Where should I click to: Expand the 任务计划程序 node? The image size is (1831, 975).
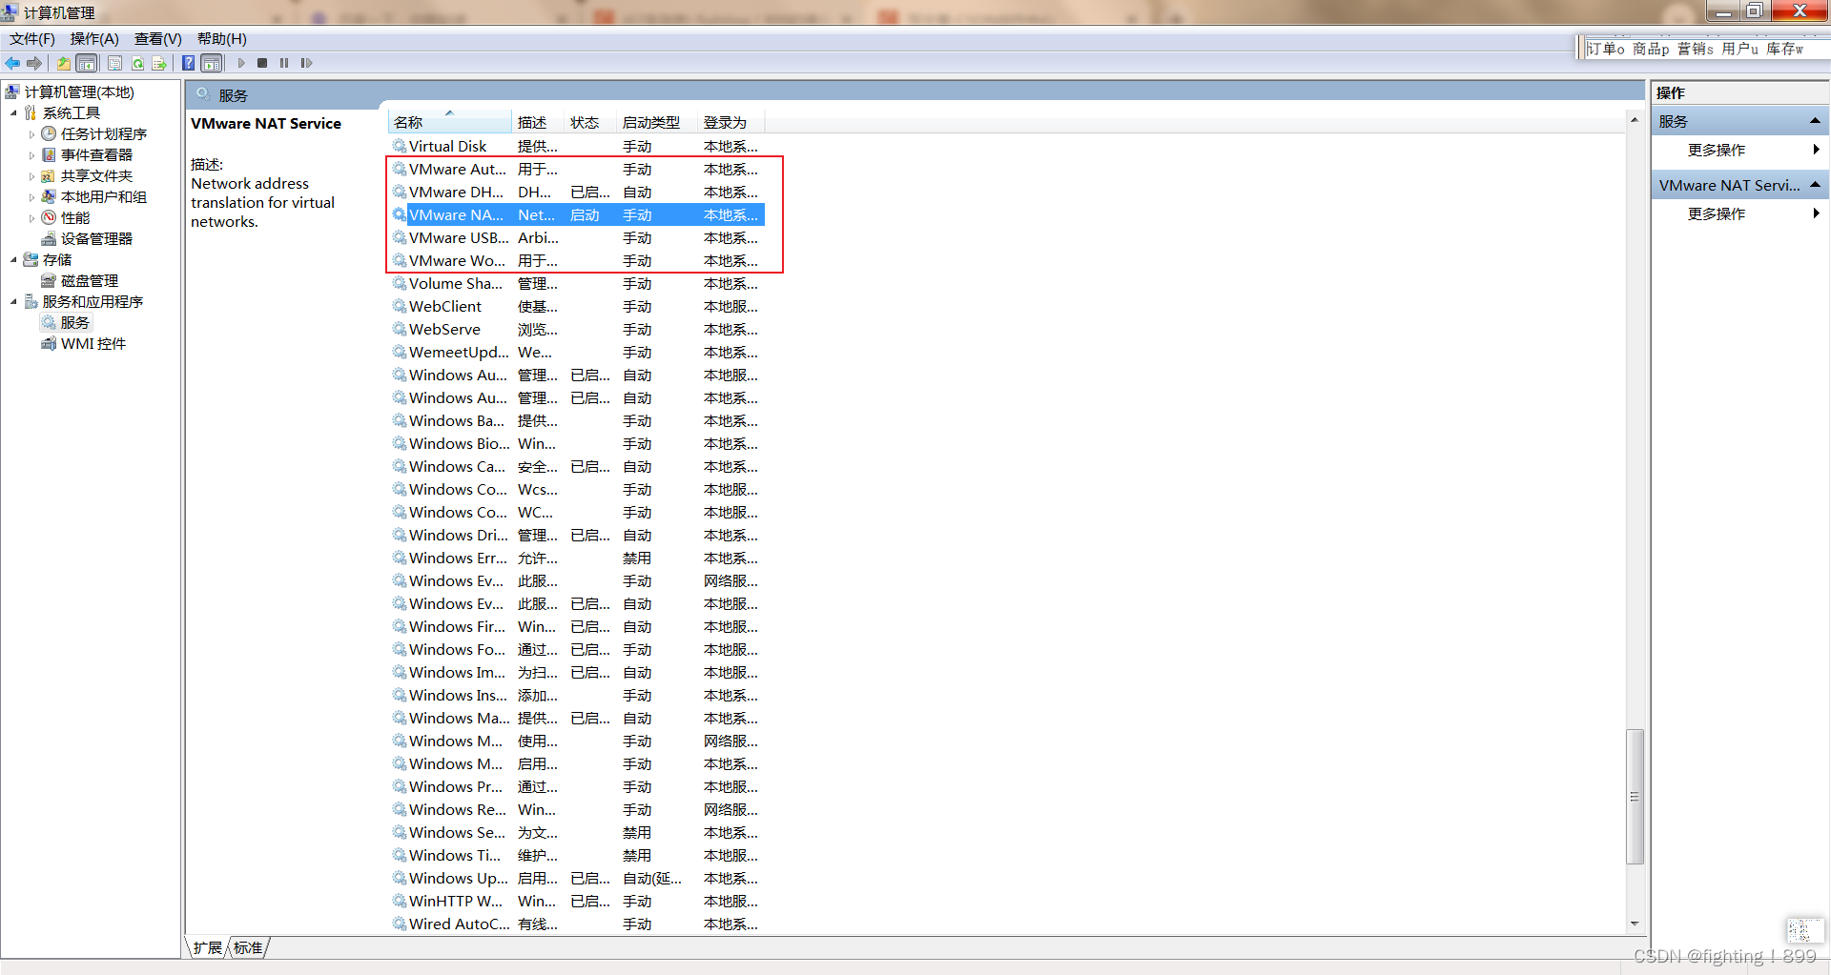pyautogui.click(x=31, y=134)
